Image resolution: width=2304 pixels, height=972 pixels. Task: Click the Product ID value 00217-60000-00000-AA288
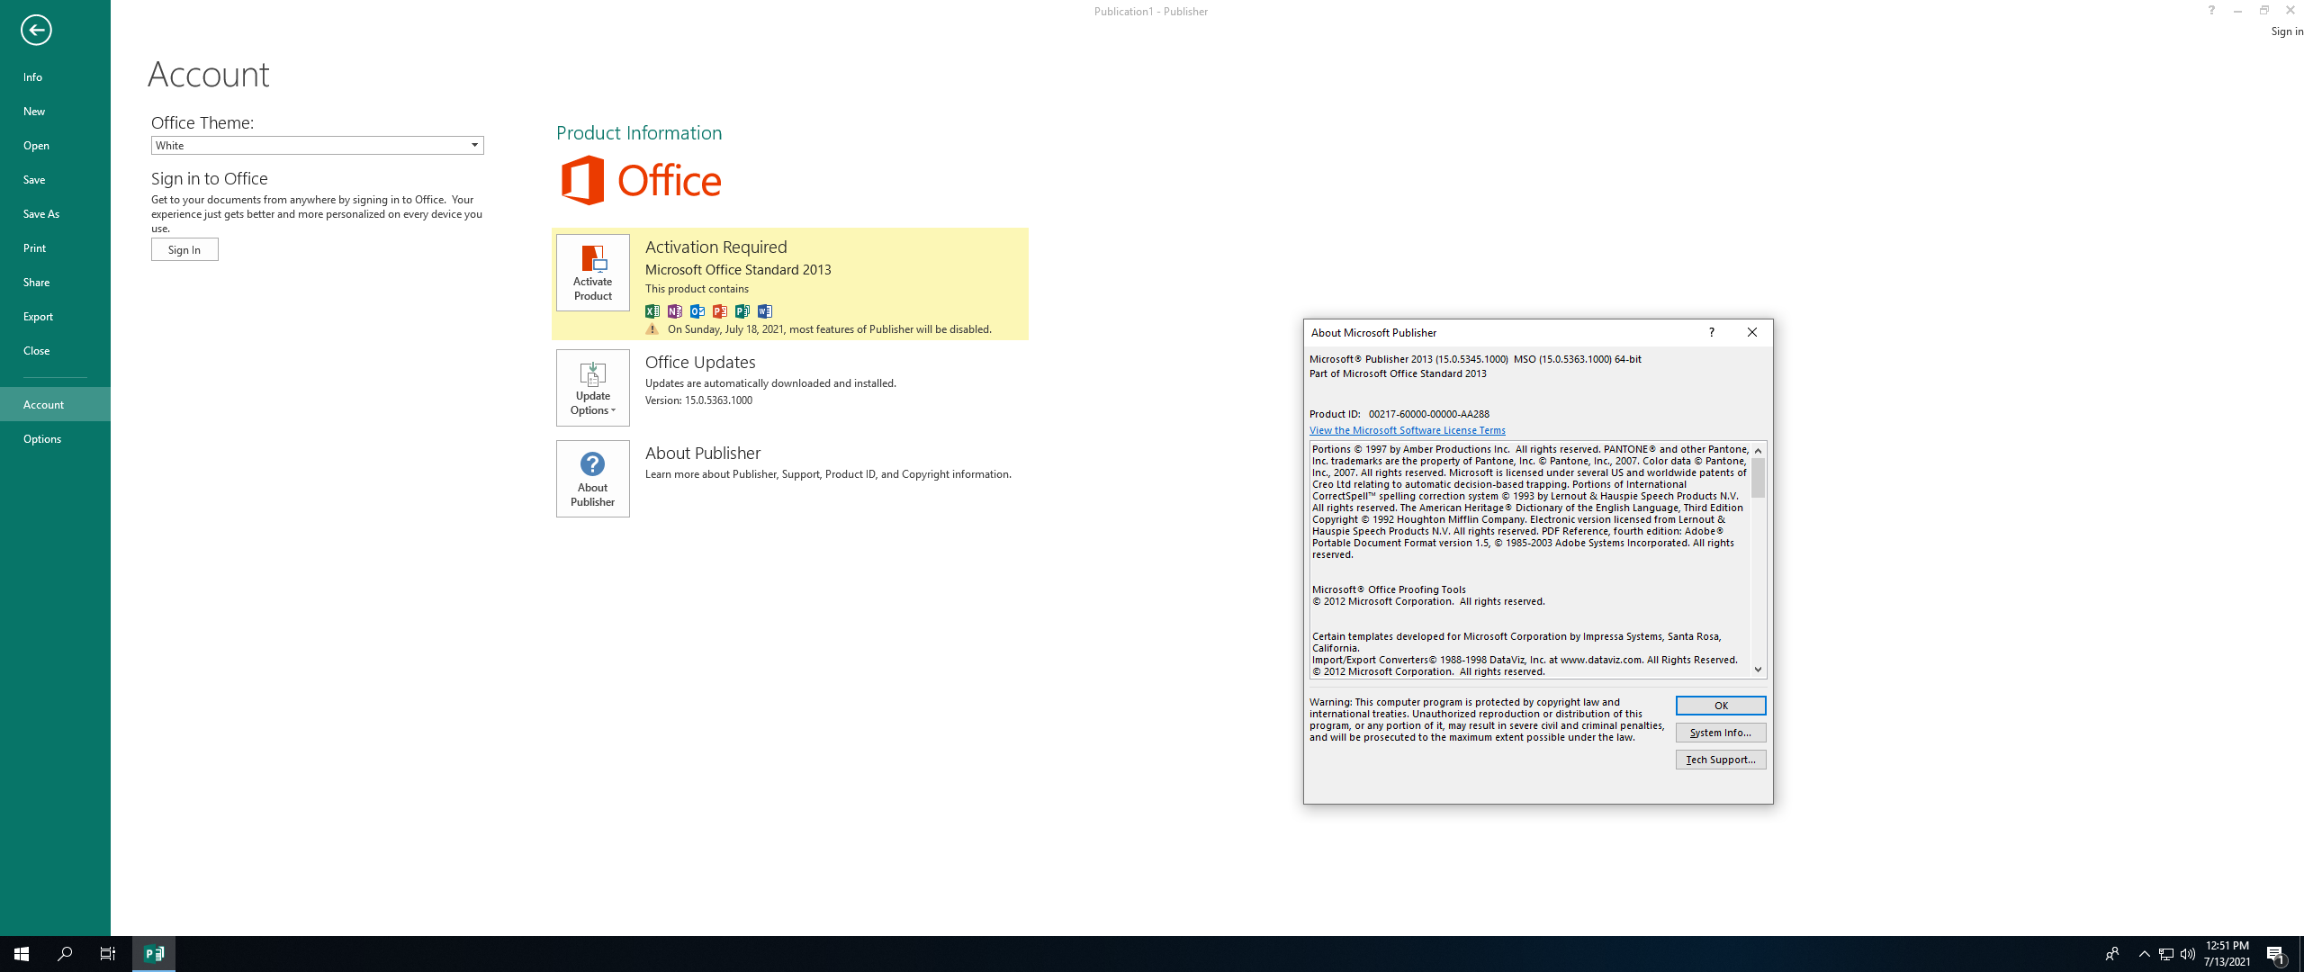(x=1428, y=414)
